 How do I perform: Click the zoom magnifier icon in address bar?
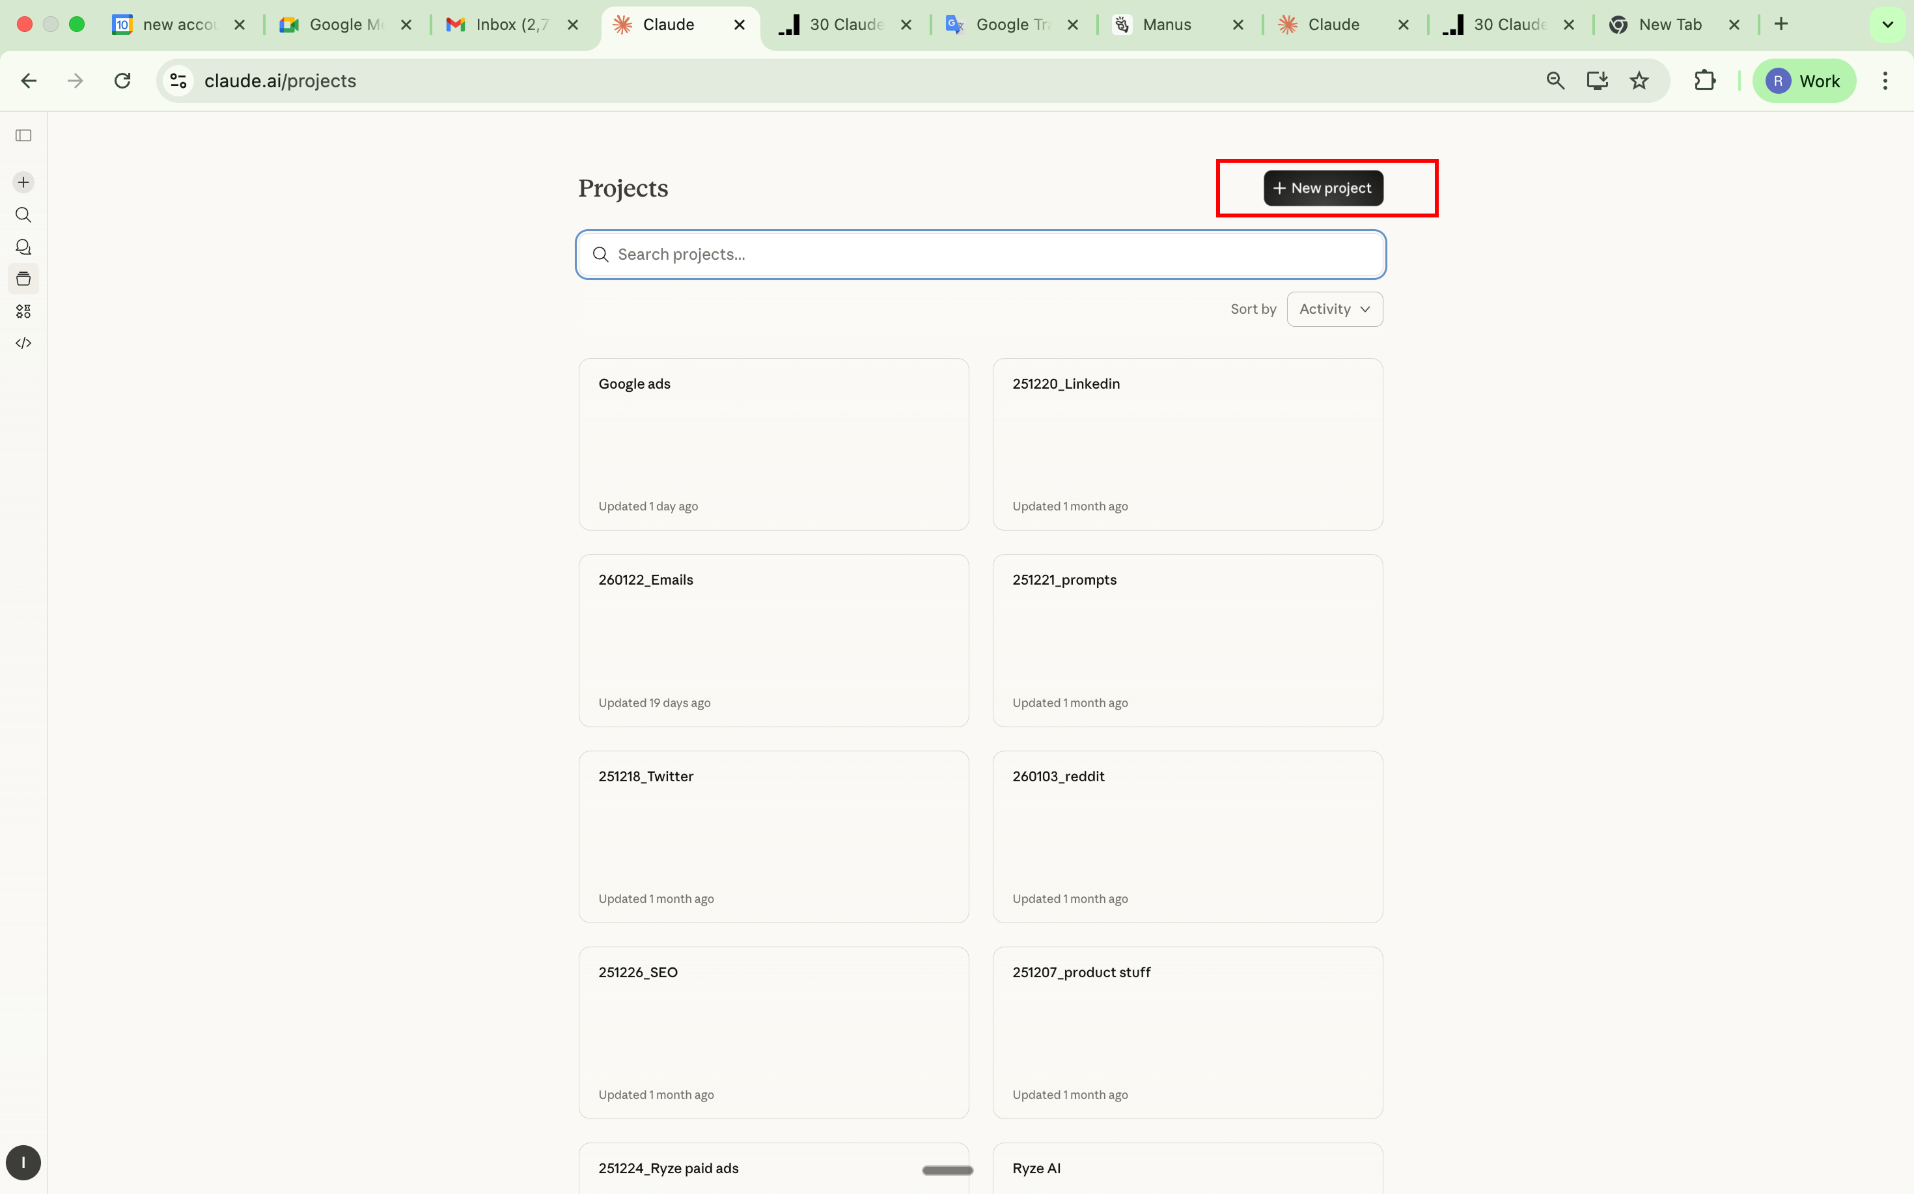[x=1555, y=80]
